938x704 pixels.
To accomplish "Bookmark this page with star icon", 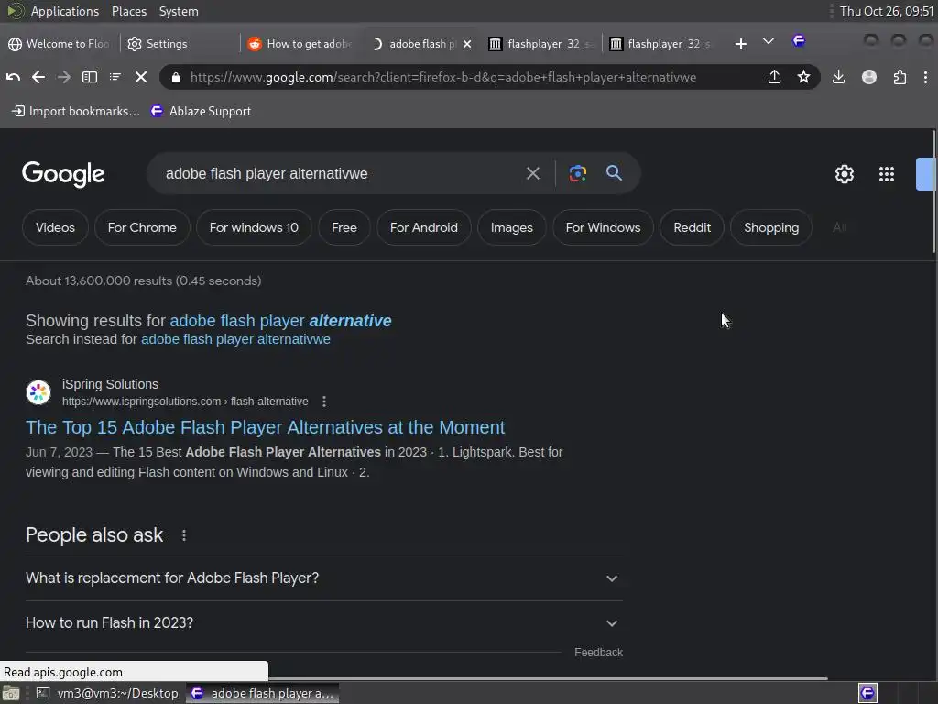I will [x=803, y=77].
